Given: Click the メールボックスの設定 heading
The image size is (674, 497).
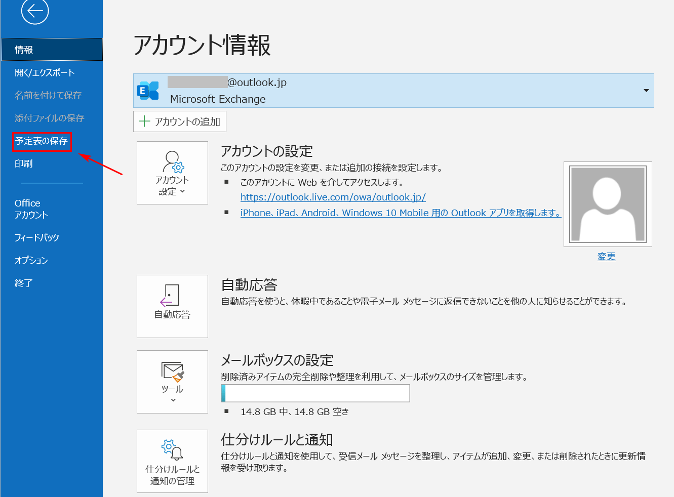Looking at the screenshot, I should click(277, 360).
